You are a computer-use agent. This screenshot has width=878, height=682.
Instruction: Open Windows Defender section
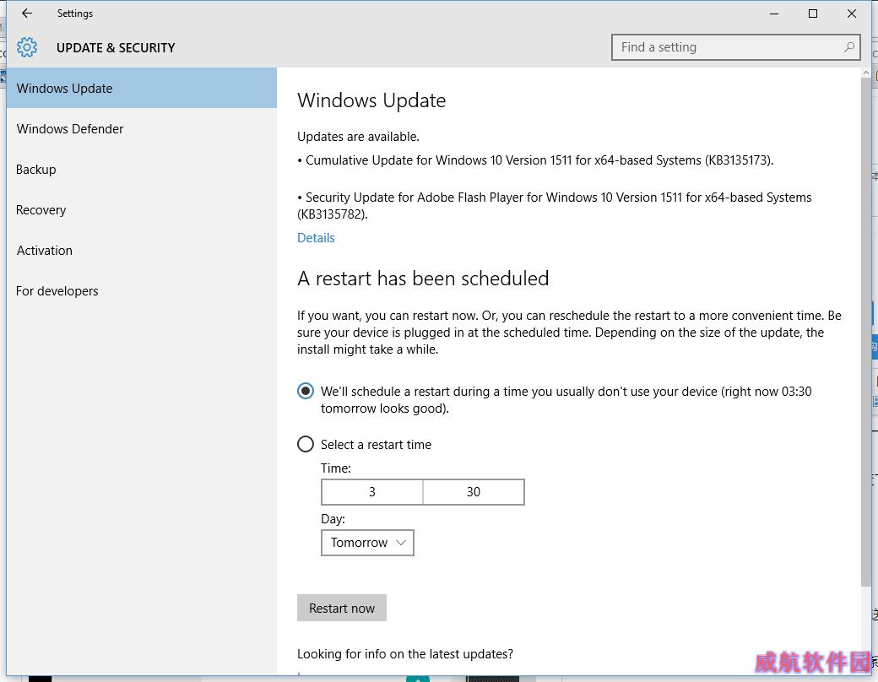pyautogui.click(x=142, y=129)
